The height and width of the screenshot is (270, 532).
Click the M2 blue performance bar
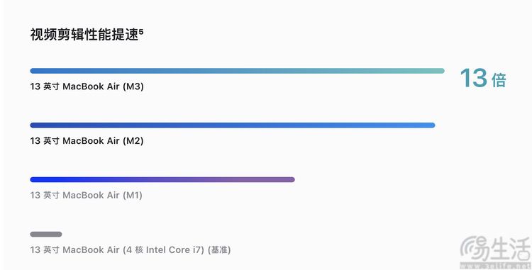pyautogui.click(x=233, y=125)
